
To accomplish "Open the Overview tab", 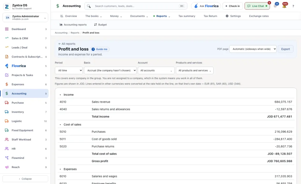I will pos(69,16).
